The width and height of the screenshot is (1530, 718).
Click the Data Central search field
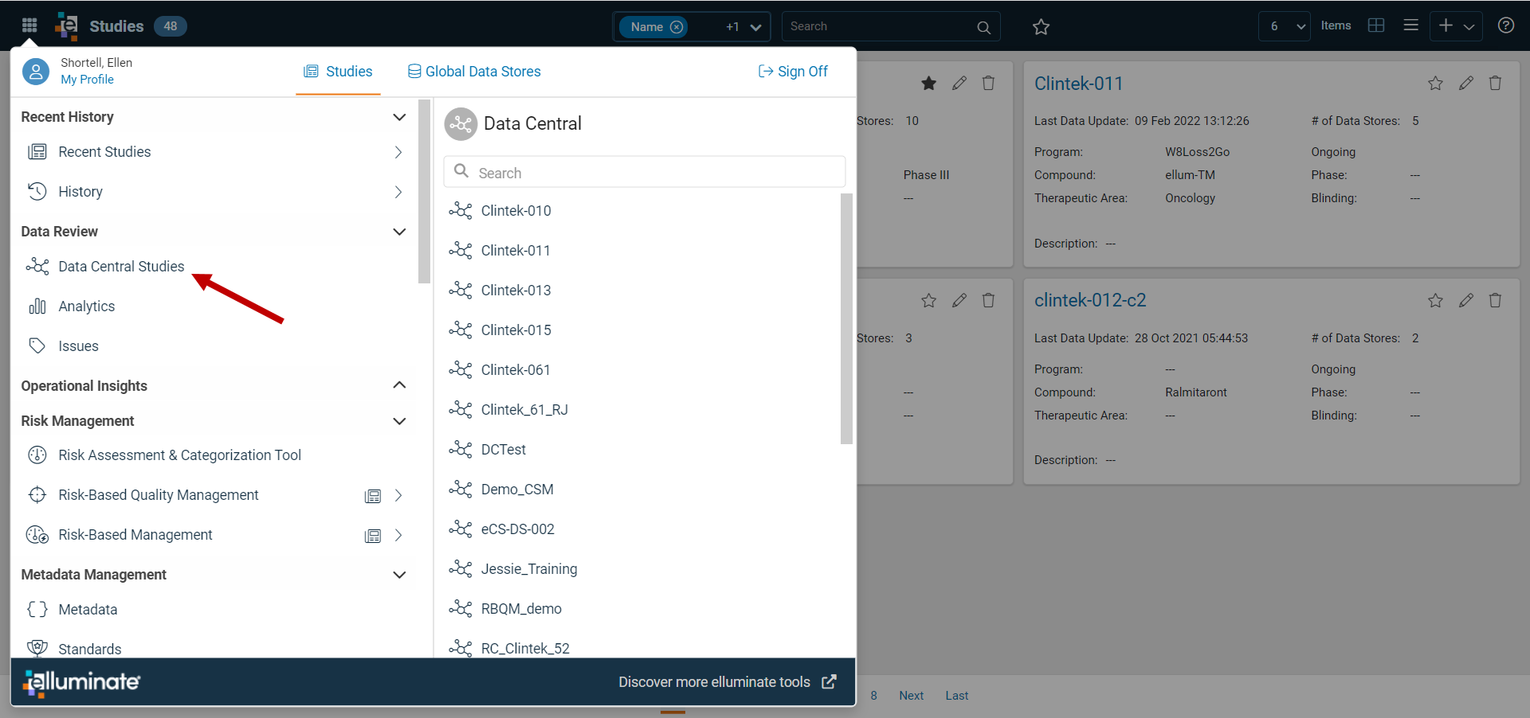point(644,172)
